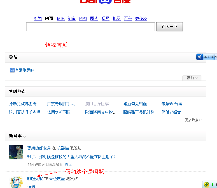Viewport: 217px width, 188px height.
Task: Open the 有爱隐居吧 link
Action: 24,70
